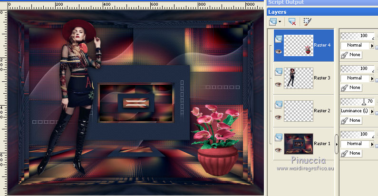Screen dimensions: 378x196
Task: Hide the Raster 3 layer
Action: coord(279,84)
